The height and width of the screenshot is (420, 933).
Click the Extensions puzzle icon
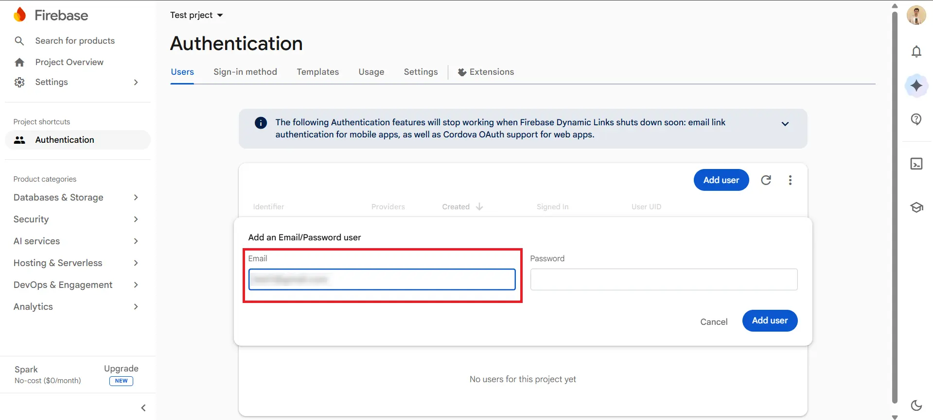(462, 72)
